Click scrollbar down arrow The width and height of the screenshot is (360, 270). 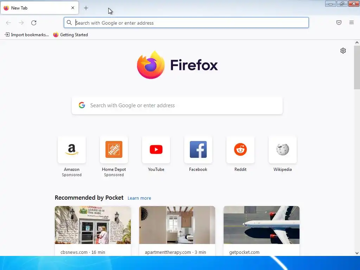point(357,253)
